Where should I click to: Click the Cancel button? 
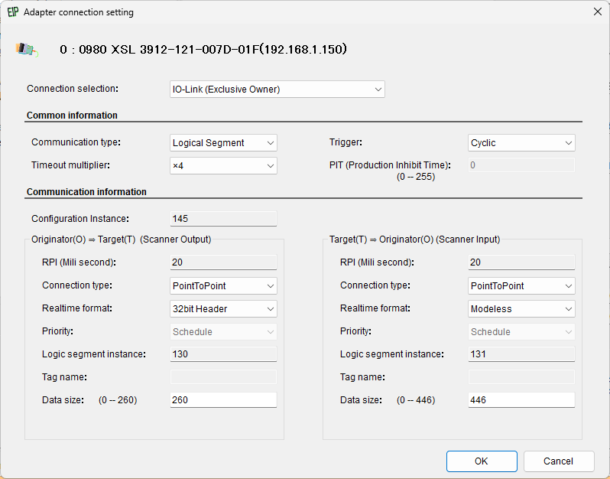[x=559, y=461]
